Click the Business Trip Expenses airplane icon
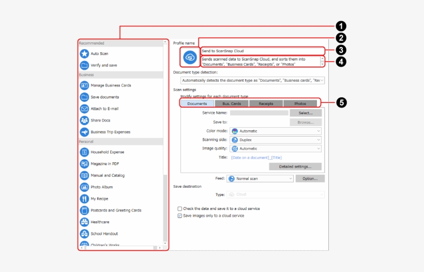This screenshot has height=272, width=424. pos(84,132)
